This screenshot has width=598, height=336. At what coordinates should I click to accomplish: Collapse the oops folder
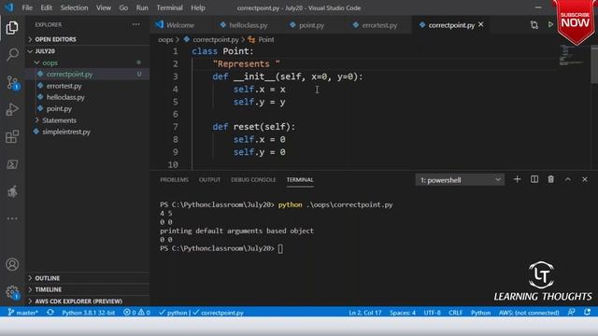[x=87, y=63]
